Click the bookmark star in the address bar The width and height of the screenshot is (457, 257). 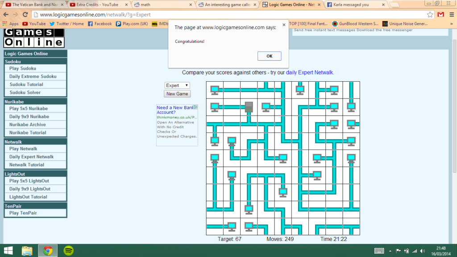(x=430, y=14)
